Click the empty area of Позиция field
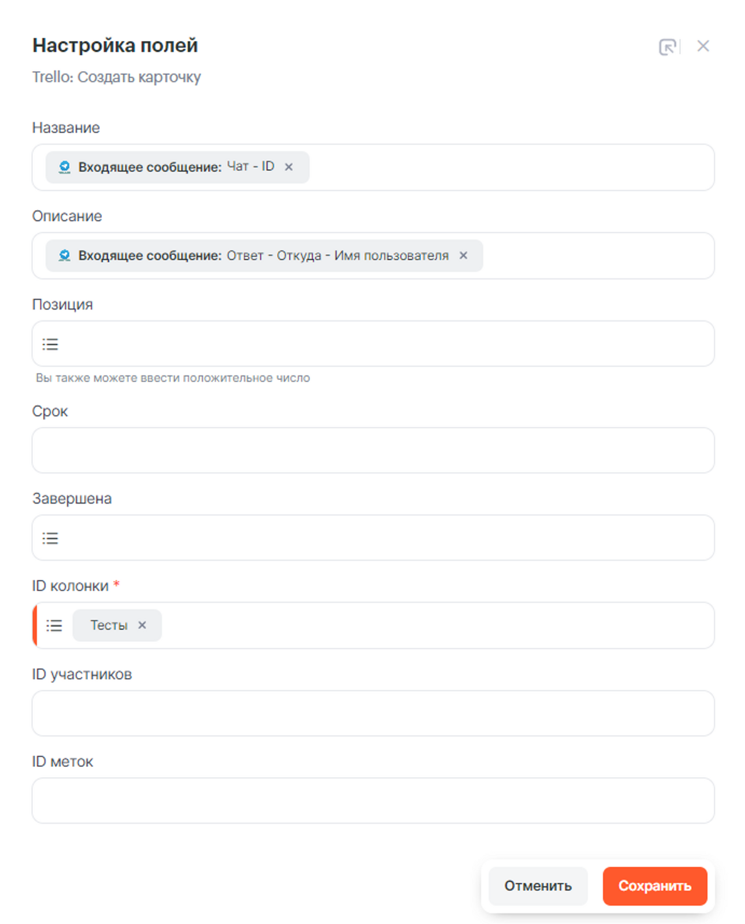The image size is (745, 924). coord(381,344)
